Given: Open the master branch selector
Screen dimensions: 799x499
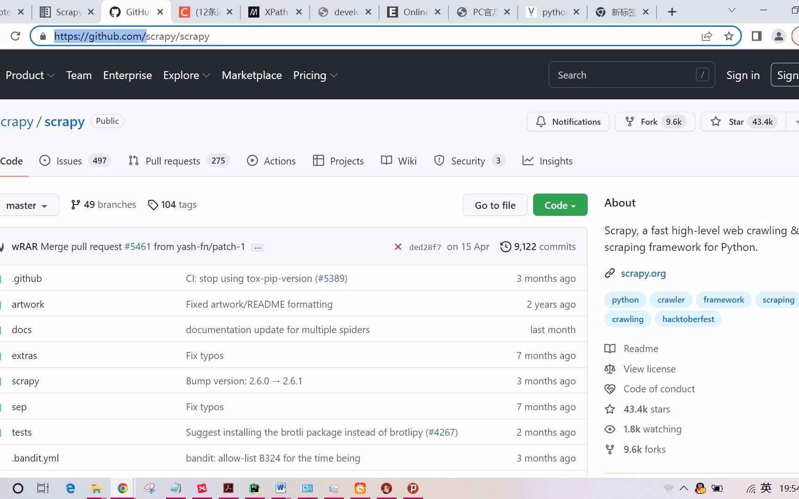Looking at the screenshot, I should pyautogui.click(x=28, y=205).
